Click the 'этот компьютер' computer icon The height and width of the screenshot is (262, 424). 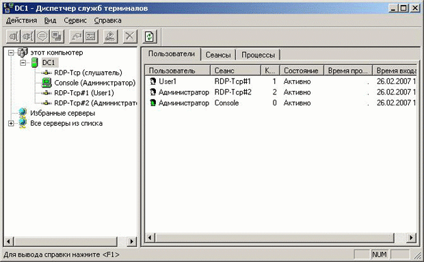(x=23, y=52)
